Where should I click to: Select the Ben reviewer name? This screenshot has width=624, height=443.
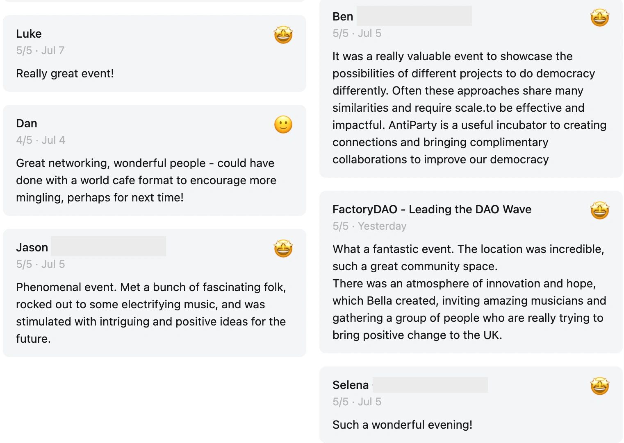tap(343, 16)
